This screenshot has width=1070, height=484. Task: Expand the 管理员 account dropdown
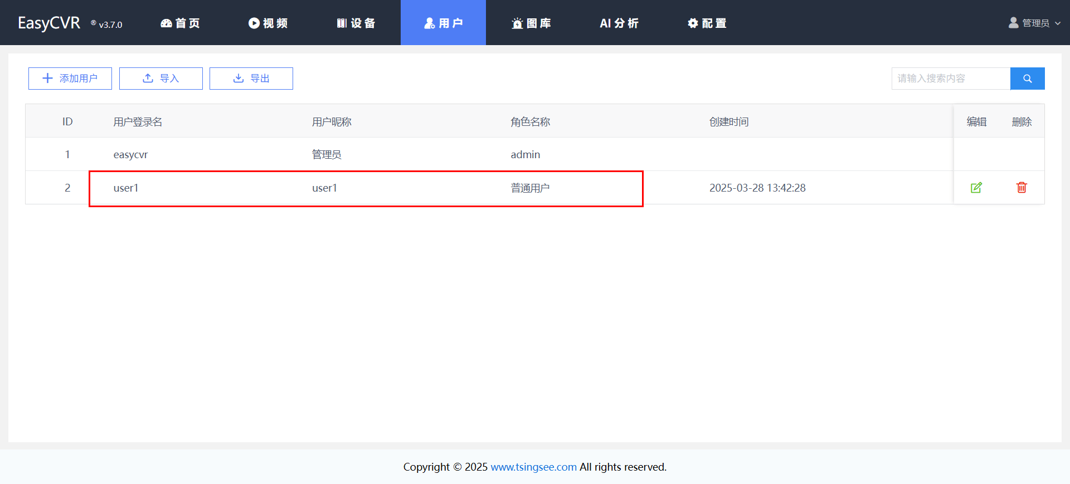point(1034,23)
